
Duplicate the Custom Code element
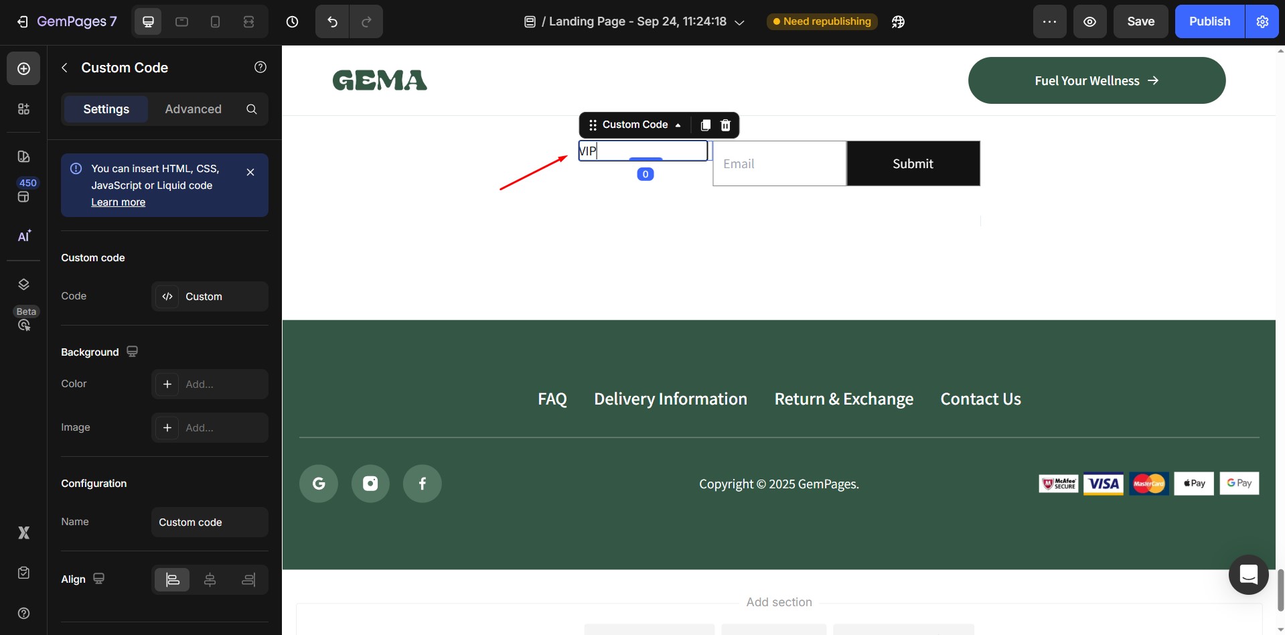coord(705,125)
